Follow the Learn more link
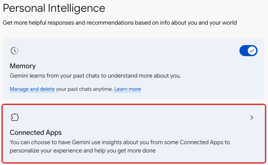 pos(127,89)
